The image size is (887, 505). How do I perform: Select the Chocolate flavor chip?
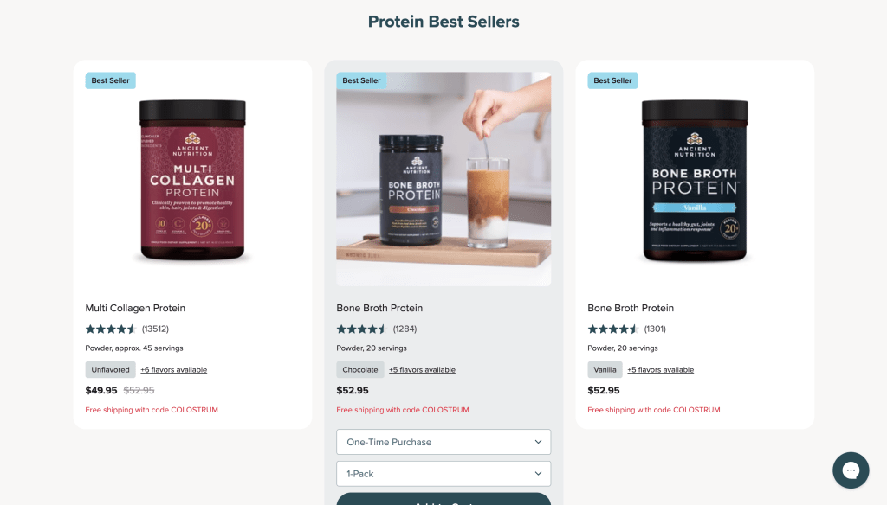pyautogui.click(x=360, y=369)
